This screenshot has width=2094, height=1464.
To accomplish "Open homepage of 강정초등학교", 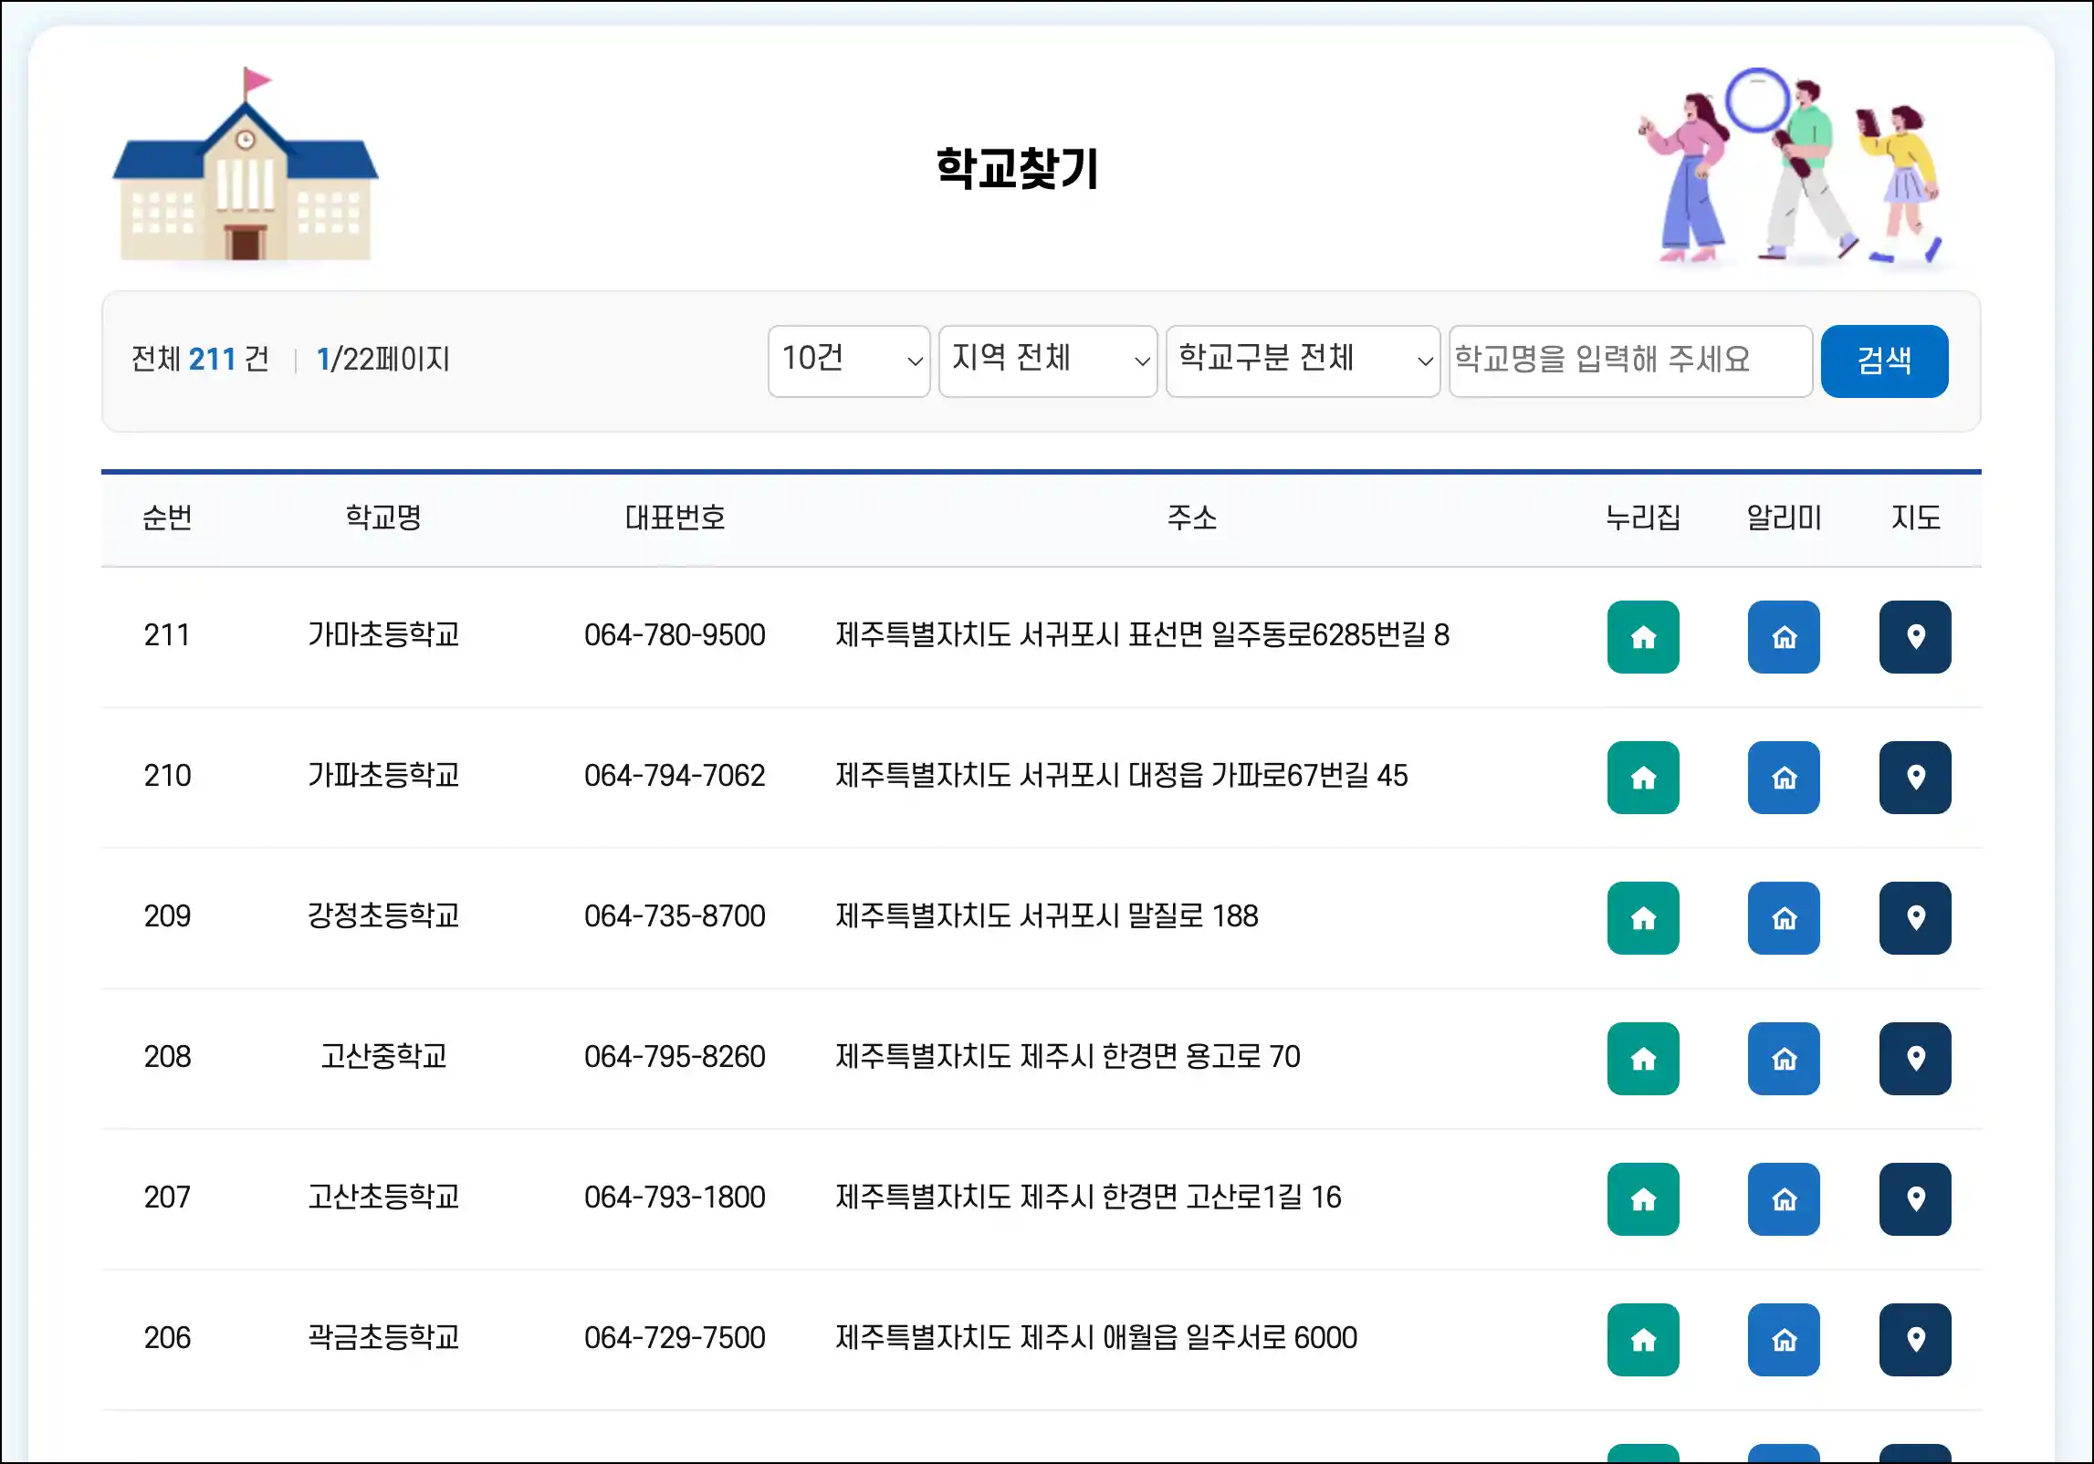I will click(x=1643, y=917).
